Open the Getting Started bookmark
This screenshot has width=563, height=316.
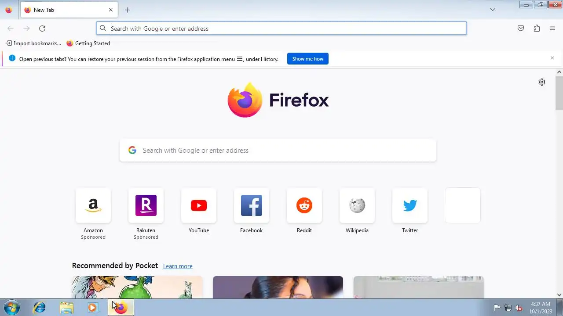click(88, 43)
